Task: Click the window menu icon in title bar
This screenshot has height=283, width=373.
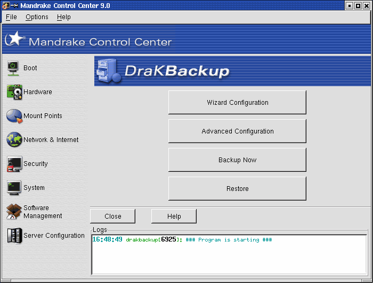Action: 6,5
